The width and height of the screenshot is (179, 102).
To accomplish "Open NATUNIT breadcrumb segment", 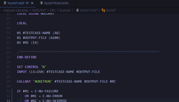I will coord(39,10).
